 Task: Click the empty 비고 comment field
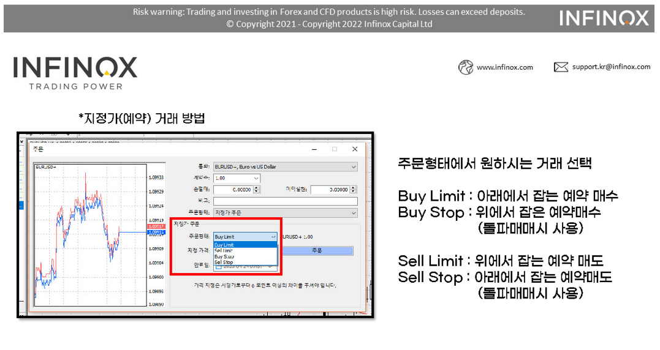(286, 201)
